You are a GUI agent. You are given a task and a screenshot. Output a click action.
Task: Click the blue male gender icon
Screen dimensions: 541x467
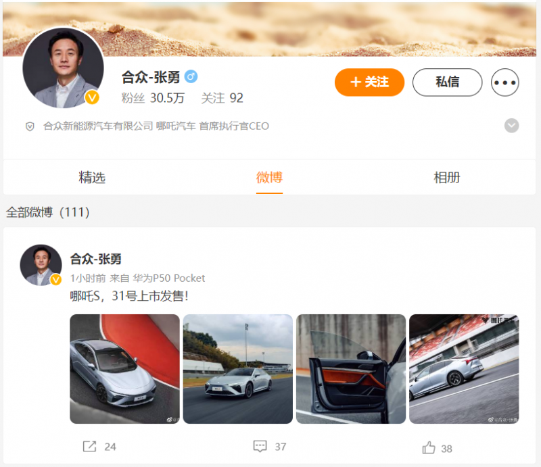191,76
